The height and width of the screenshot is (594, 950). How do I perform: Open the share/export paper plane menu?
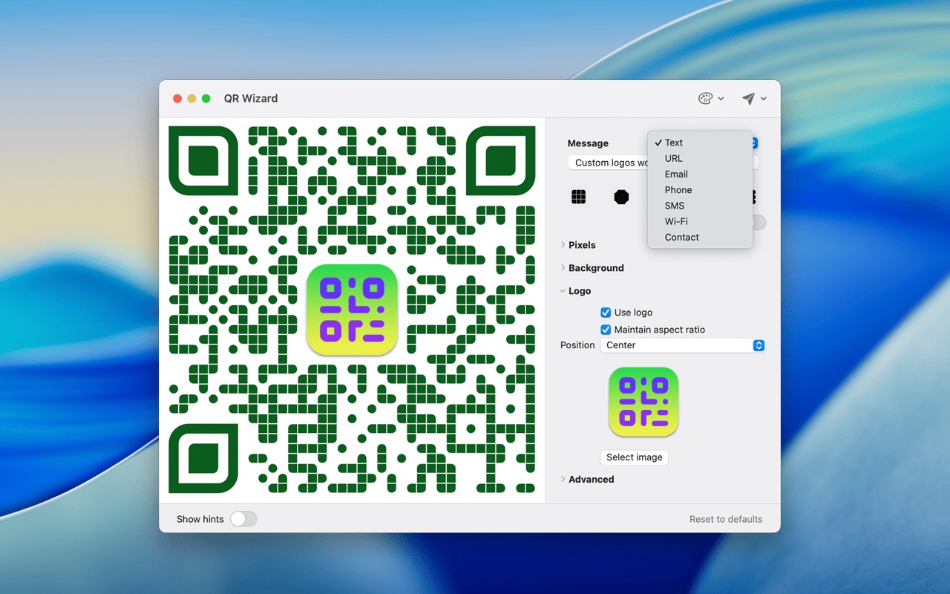pyautogui.click(x=753, y=98)
